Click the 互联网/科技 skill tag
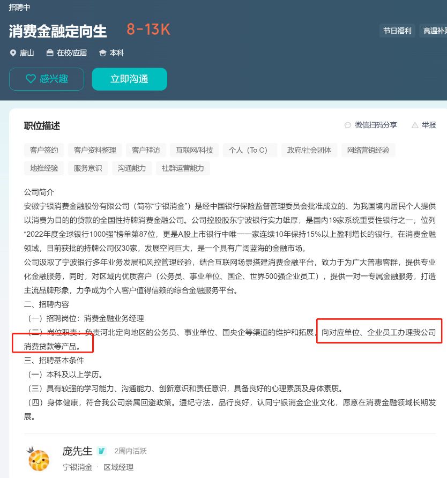The height and width of the screenshot is (478, 447). coord(194,150)
